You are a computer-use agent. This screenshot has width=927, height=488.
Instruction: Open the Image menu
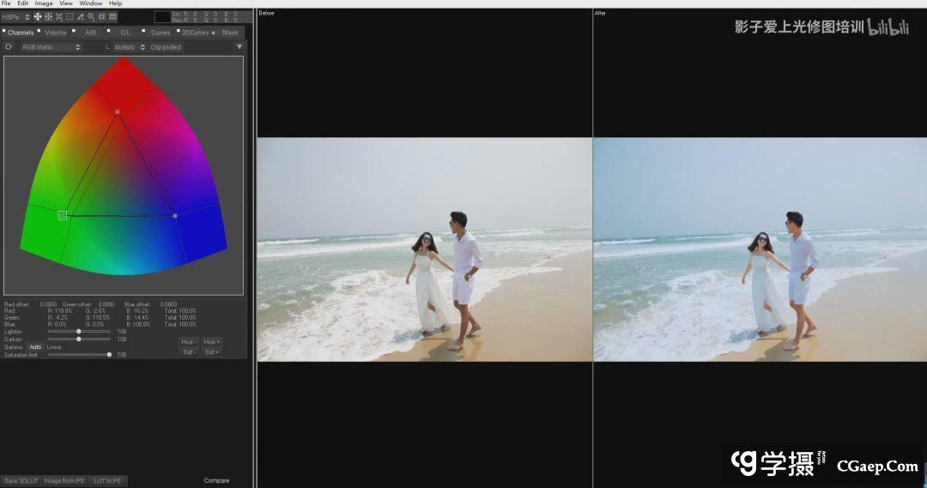point(43,3)
